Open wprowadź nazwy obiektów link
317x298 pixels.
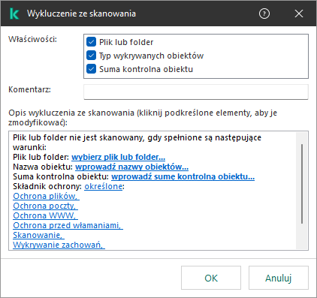point(131,167)
